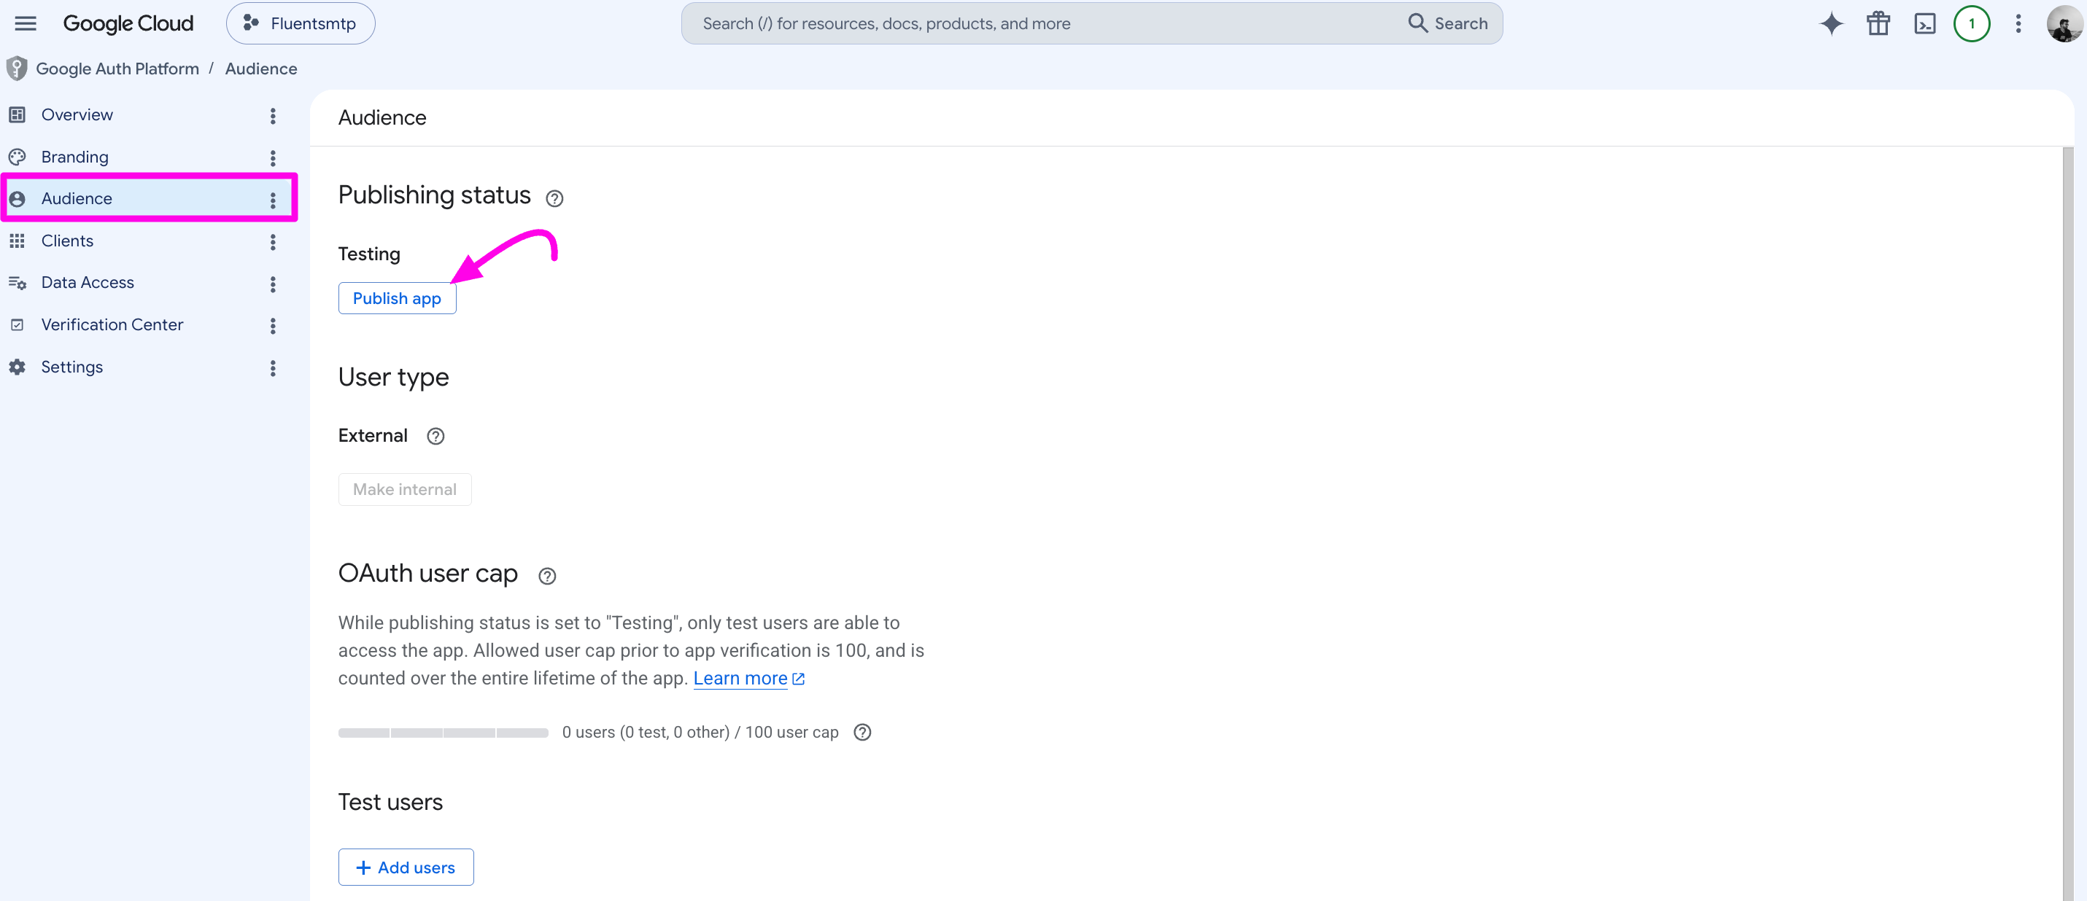Screen dimensions: 2087x901
Task: Click the gift free trial icon
Action: (x=1878, y=23)
